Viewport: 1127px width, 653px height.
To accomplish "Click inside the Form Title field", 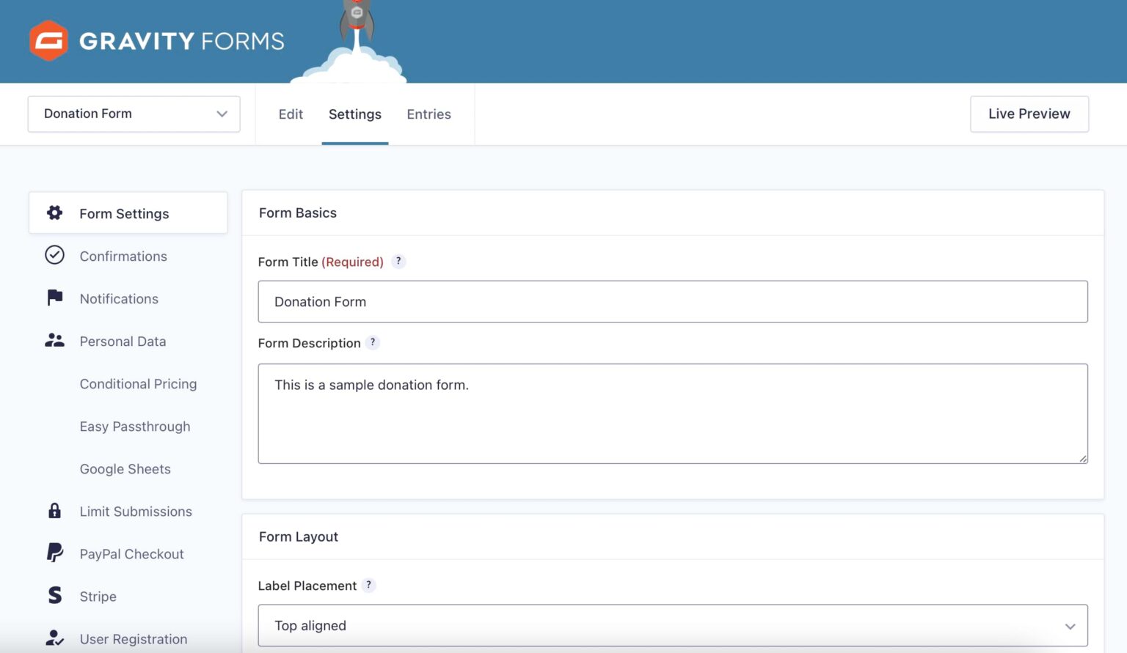I will (x=672, y=301).
